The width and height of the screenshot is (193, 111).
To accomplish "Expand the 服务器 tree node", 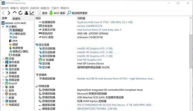I will (x=3, y=66).
